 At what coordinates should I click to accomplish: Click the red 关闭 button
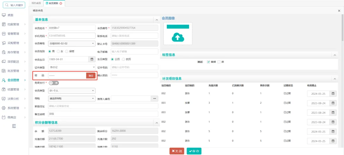tap(177, 151)
